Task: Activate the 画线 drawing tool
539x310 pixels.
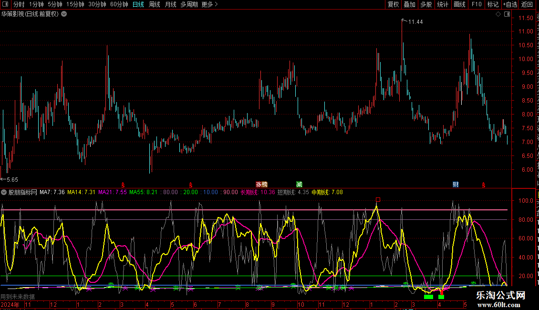Action: tap(460, 4)
